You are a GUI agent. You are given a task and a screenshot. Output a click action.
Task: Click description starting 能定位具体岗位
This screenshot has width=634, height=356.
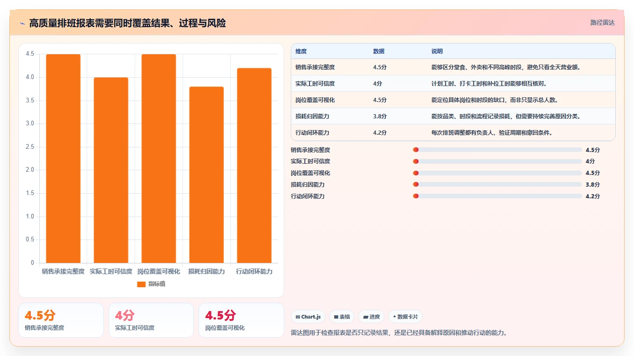[494, 100]
